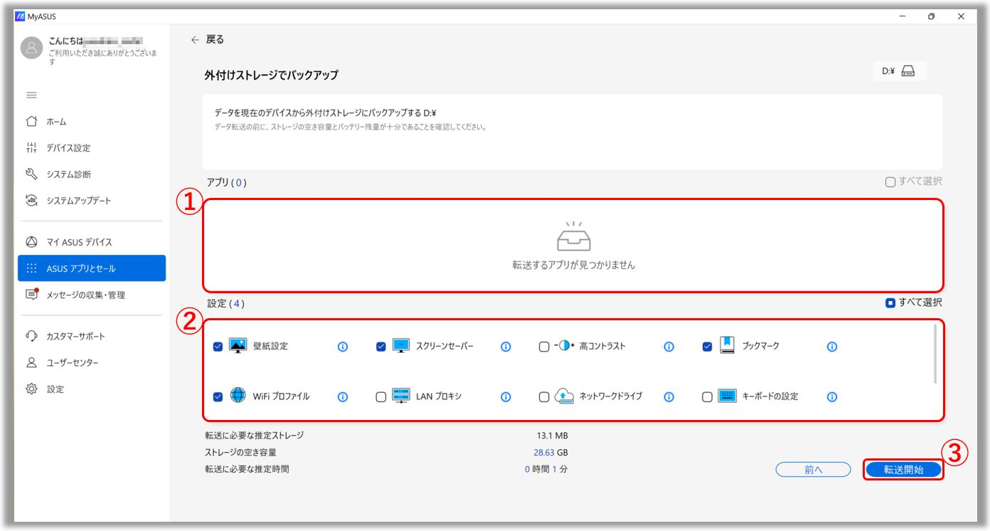
Task: Show info for ブックマーク
Action: pos(831,347)
